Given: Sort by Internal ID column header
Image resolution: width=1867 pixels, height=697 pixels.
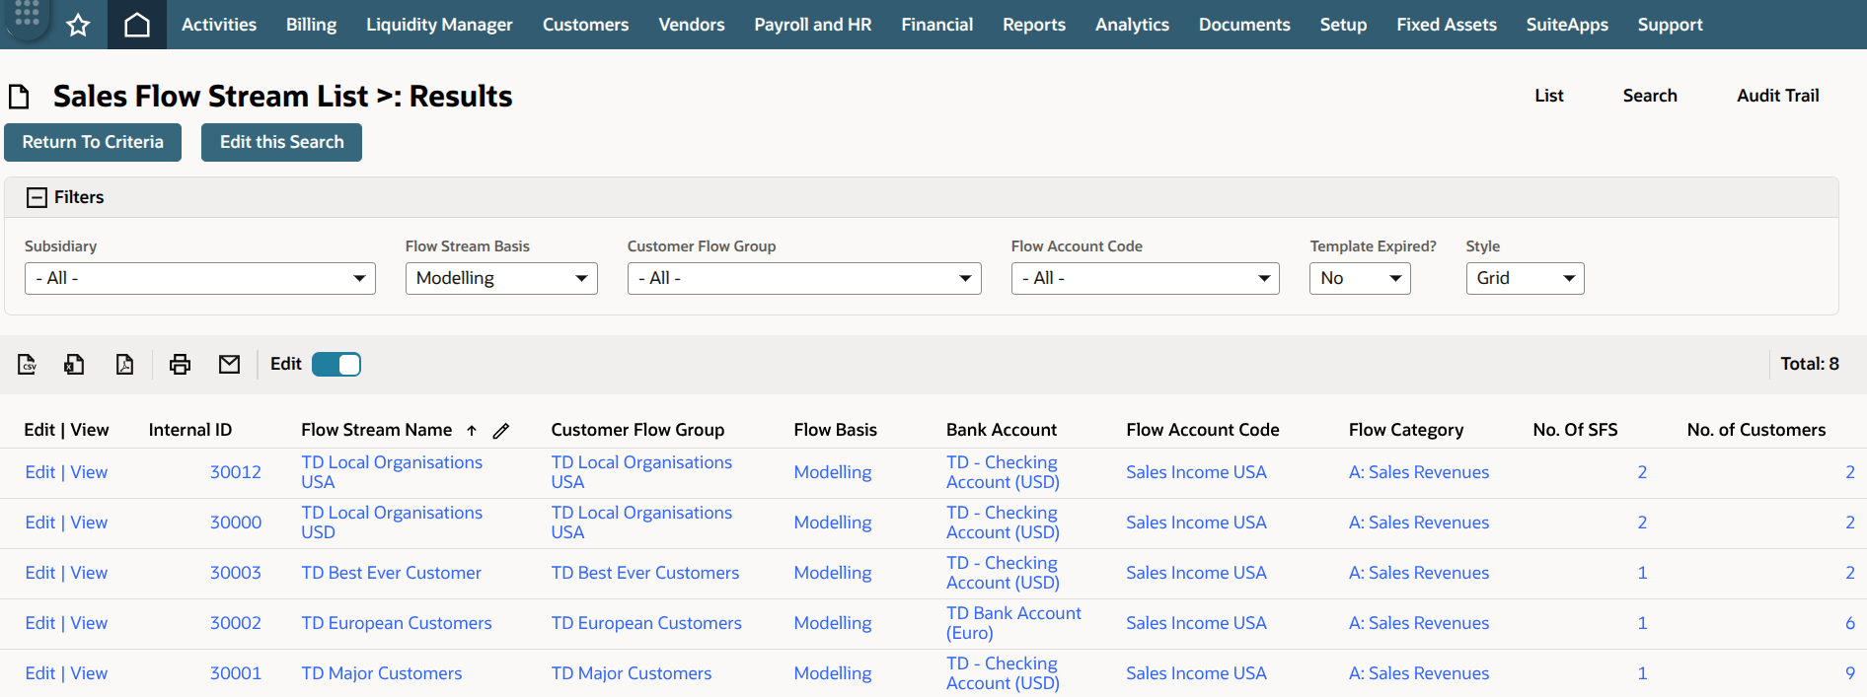Looking at the screenshot, I should tap(190, 430).
